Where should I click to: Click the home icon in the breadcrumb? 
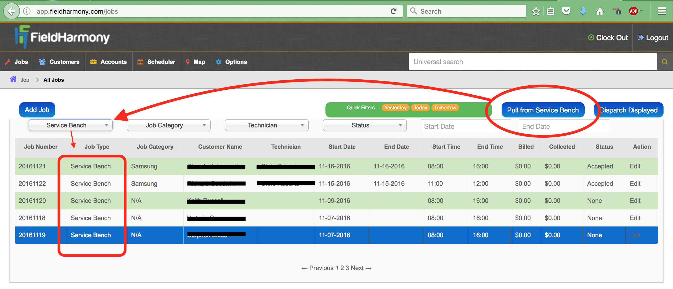[x=13, y=79]
